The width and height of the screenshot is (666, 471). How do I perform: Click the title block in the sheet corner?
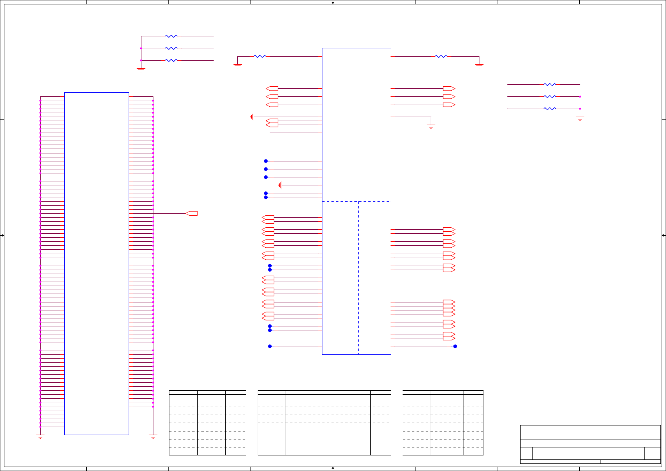tap(590, 445)
